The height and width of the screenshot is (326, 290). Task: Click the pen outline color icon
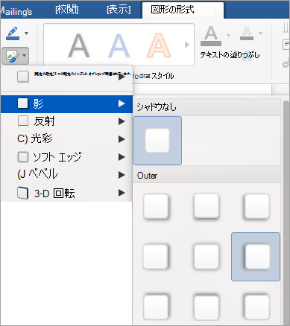(x=13, y=33)
